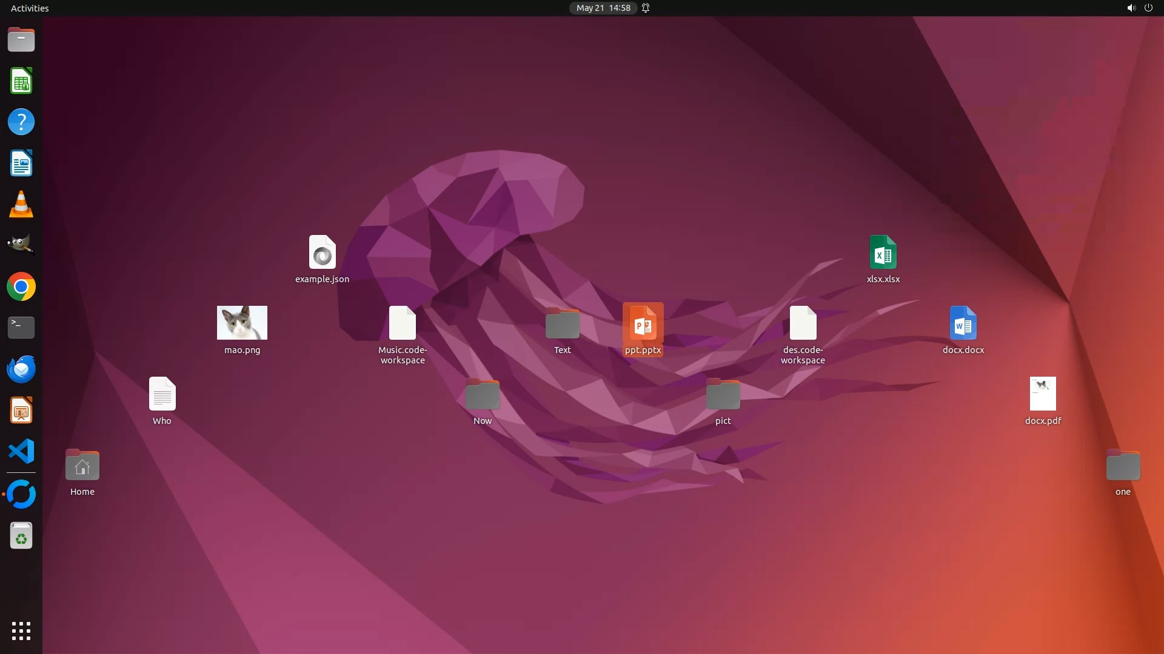This screenshot has width=1164, height=654.
Task: Open LibreOffice Writer from the dock
Action: (x=21, y=163)
